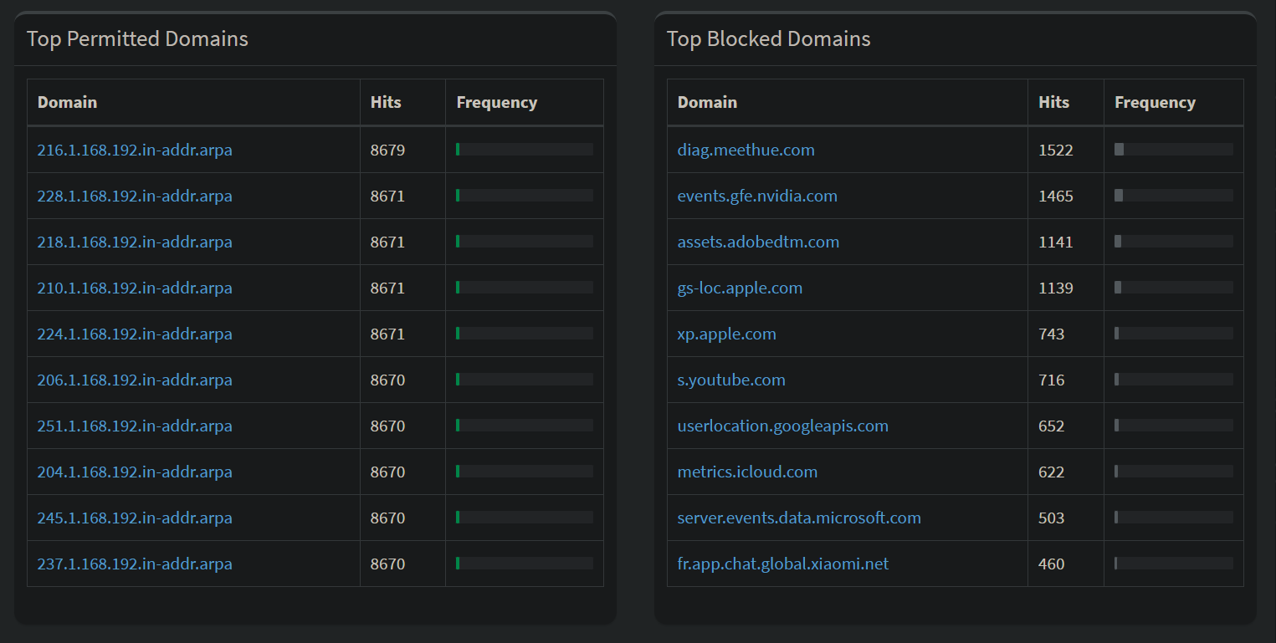Select hits value 716
This screenshot has width=1276, height=643.
[x=1051, y=380]
